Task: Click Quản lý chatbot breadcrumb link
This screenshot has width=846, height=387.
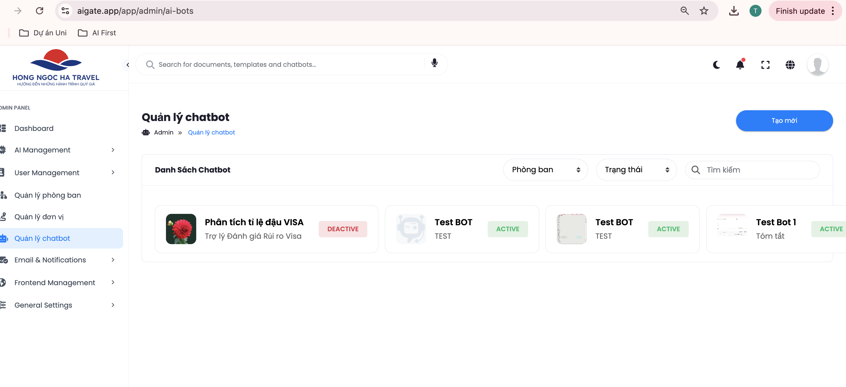Action: point(211,132)
